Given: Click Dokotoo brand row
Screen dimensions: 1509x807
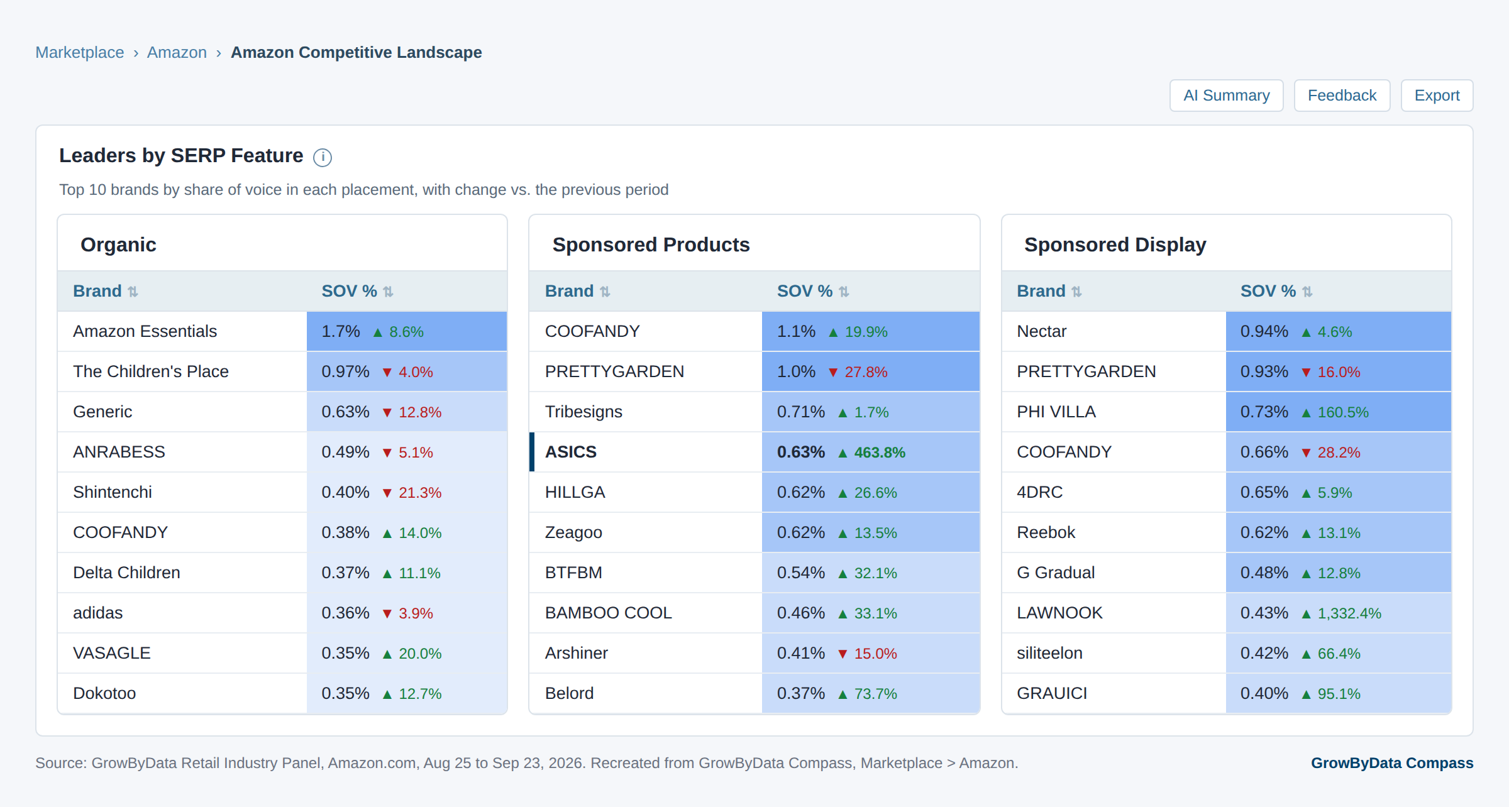Looking at the screenshot, I should (282, 693).
